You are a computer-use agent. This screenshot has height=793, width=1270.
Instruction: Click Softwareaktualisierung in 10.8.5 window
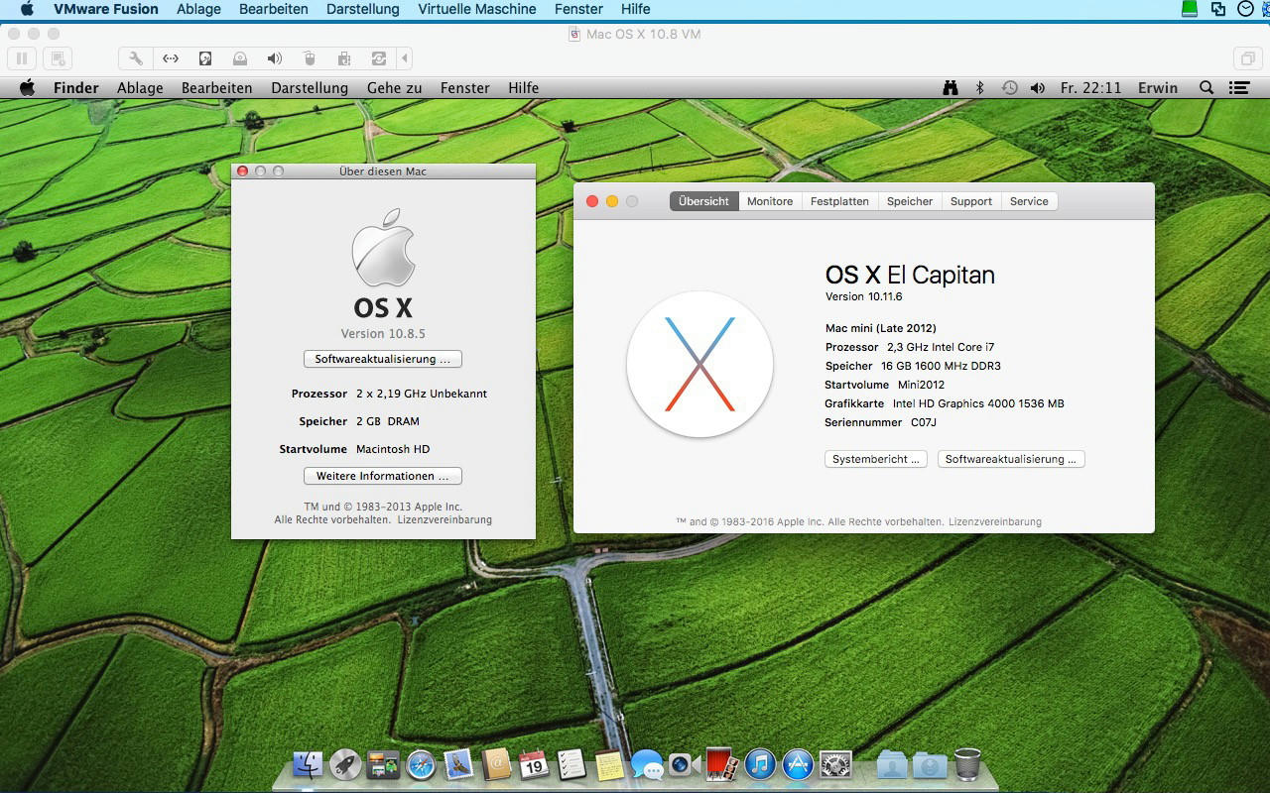383,359
